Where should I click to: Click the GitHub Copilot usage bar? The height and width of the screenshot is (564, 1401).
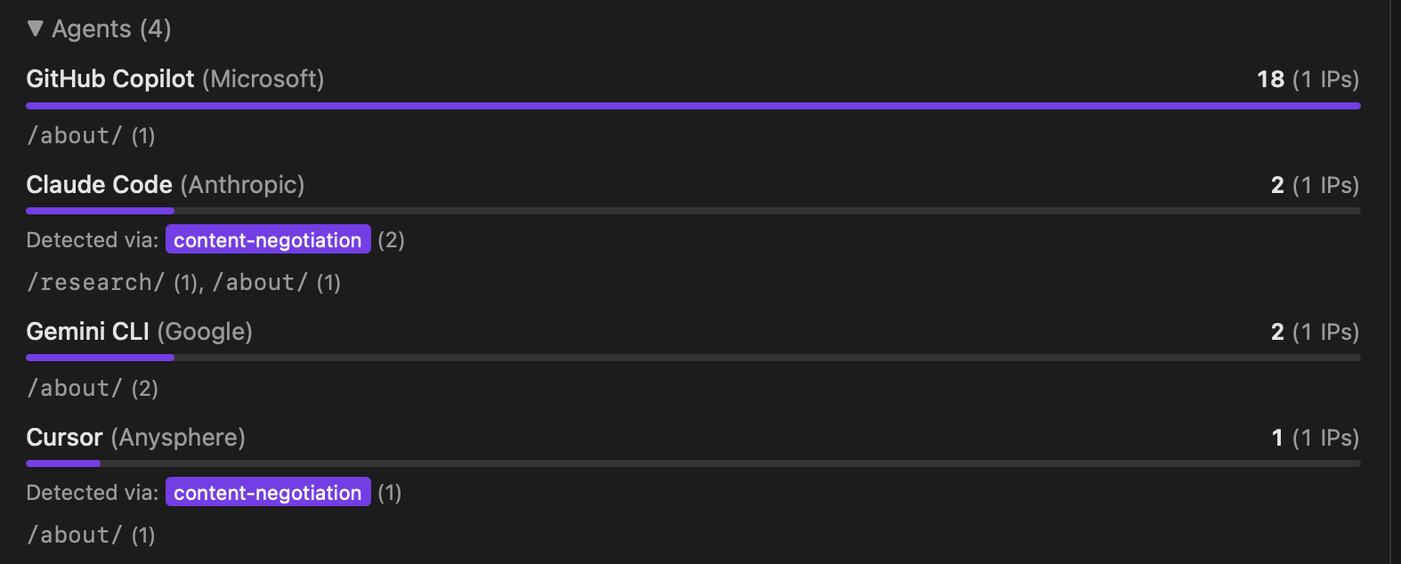[x=692, y=106]
